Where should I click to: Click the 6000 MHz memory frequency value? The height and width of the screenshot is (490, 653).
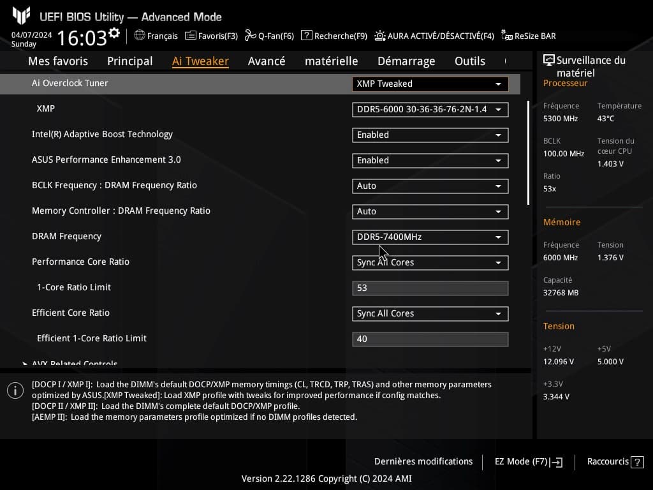click(561, 258)
